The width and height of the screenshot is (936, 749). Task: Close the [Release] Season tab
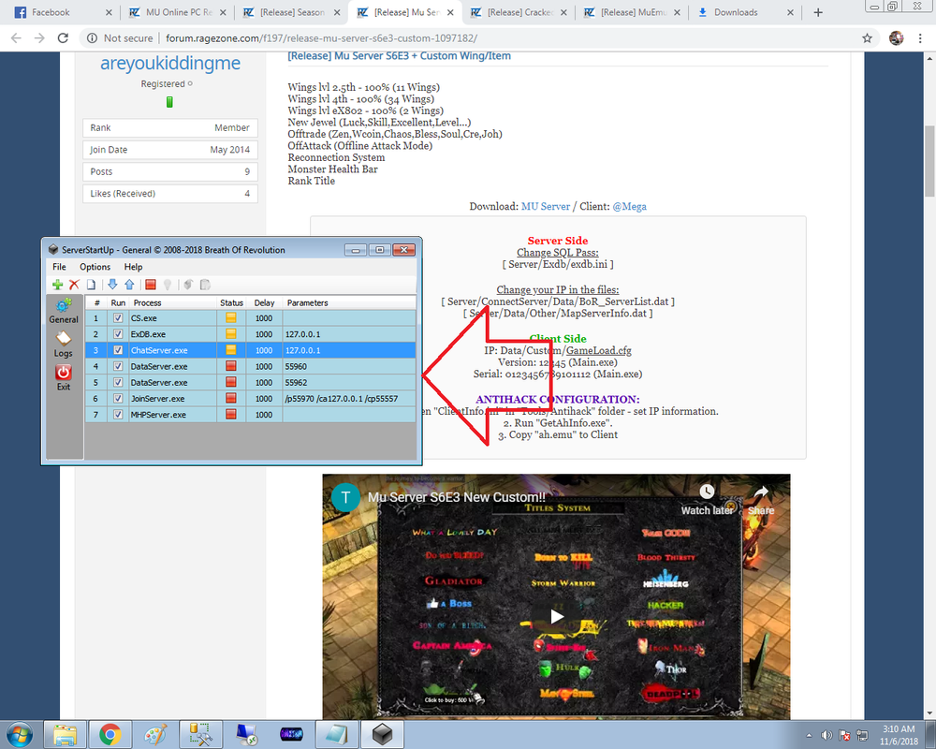[x=337, y=12]
